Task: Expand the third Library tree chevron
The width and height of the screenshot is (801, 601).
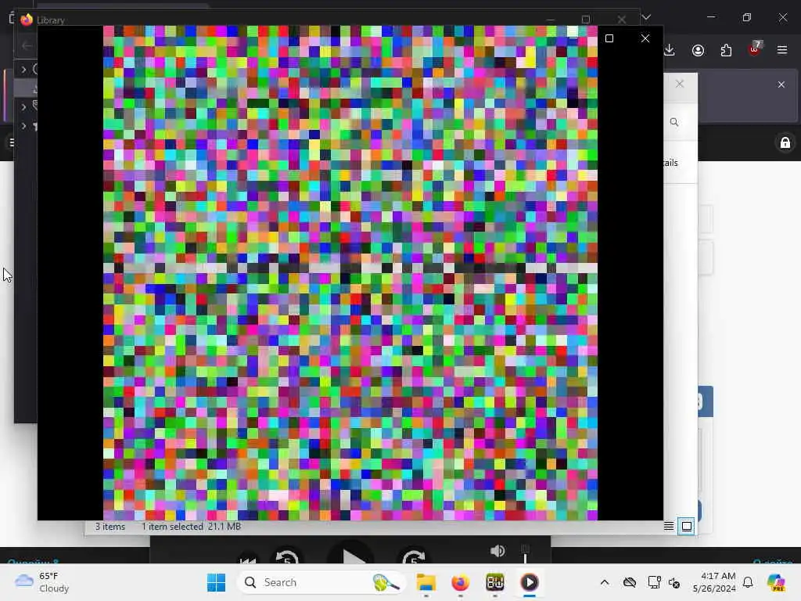Action: click(23, 126)
